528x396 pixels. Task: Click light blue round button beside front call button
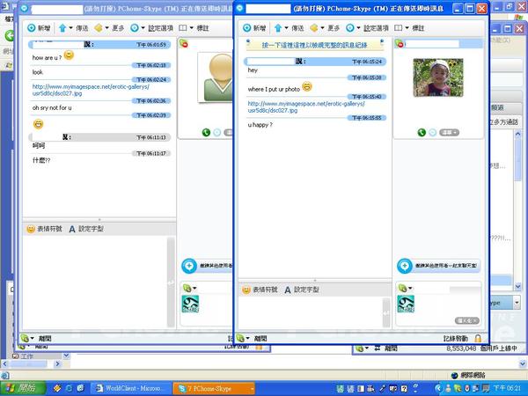(433, 133)
